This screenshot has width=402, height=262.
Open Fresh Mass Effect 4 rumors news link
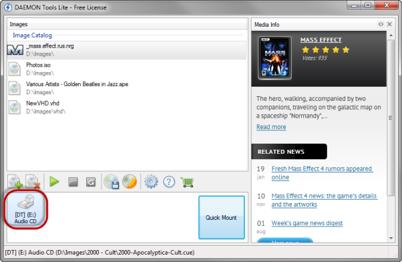pyautogui.click(x=322, y=173)
